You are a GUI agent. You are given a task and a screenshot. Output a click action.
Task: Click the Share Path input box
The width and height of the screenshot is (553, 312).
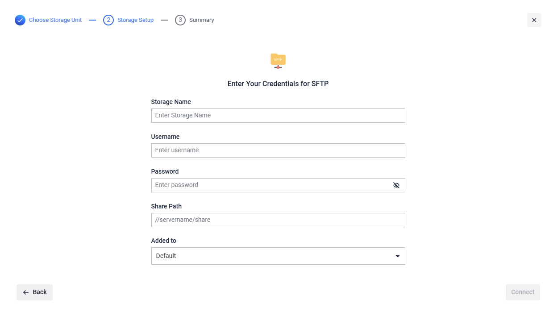pos(278,220)
